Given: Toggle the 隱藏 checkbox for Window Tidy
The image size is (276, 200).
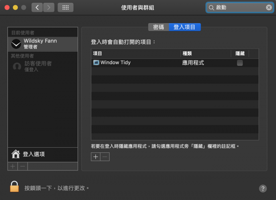Looking at the screenshot, I should click(x=240, y=63).
